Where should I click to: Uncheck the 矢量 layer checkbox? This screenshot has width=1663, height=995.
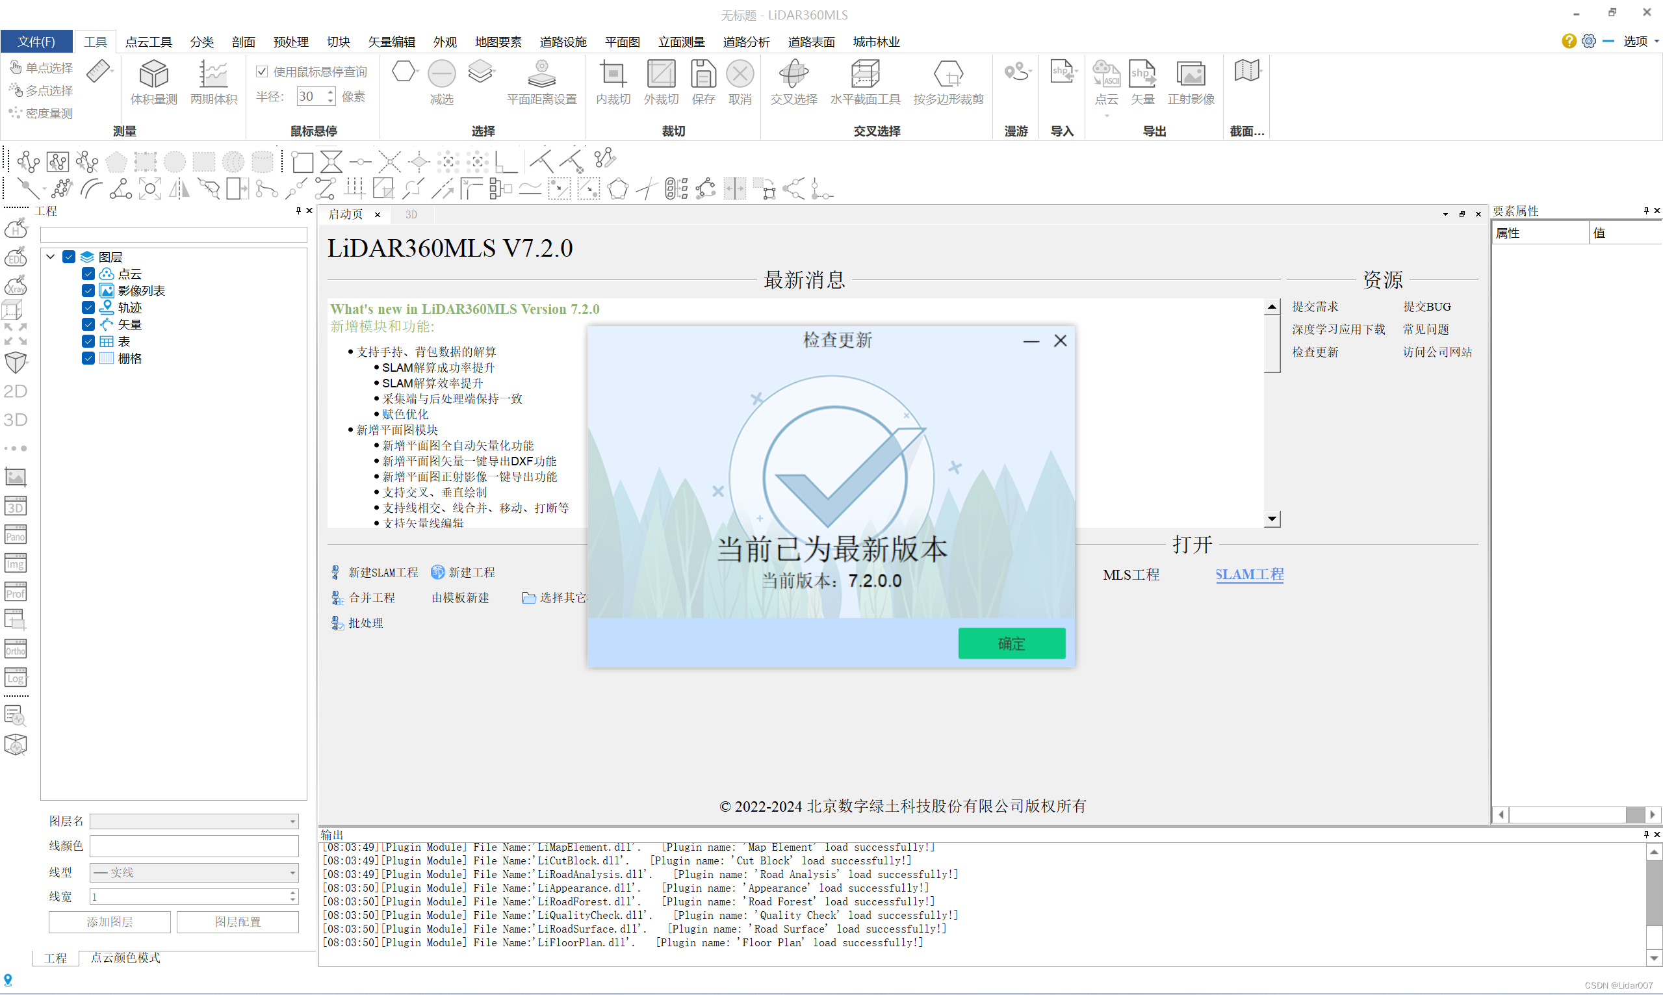[88, 324]
